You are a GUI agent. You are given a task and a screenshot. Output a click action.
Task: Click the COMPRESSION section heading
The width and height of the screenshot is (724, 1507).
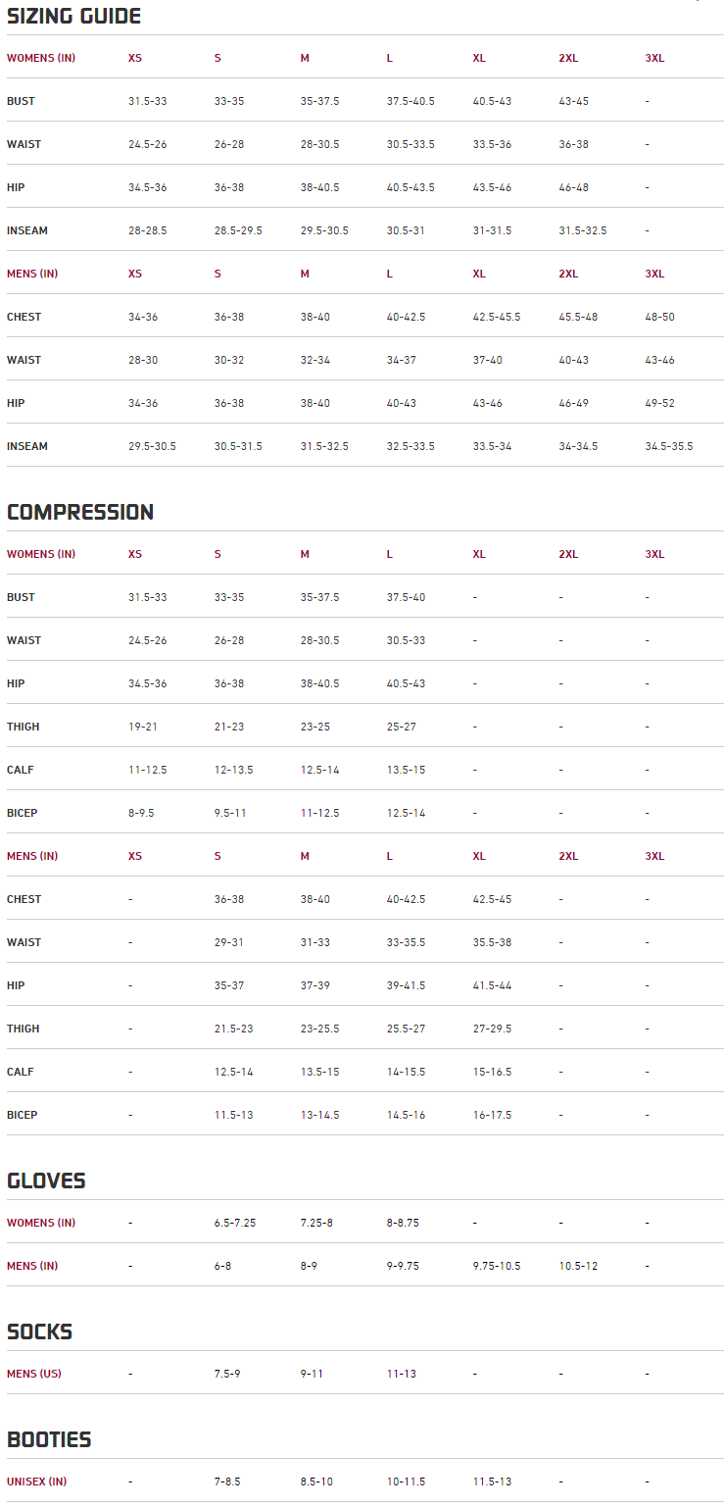click(x=80, y=513)
